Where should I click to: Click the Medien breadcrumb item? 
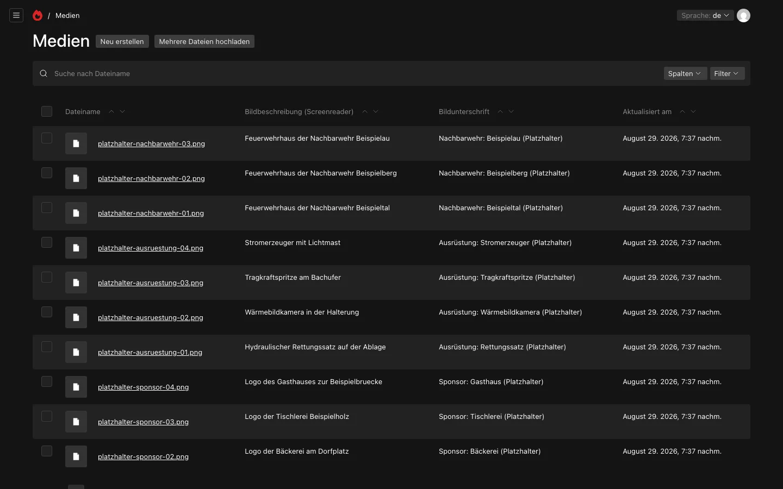coord(67,15)
